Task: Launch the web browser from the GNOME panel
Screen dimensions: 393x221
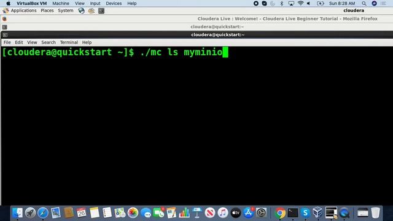Action: point(81,10)
